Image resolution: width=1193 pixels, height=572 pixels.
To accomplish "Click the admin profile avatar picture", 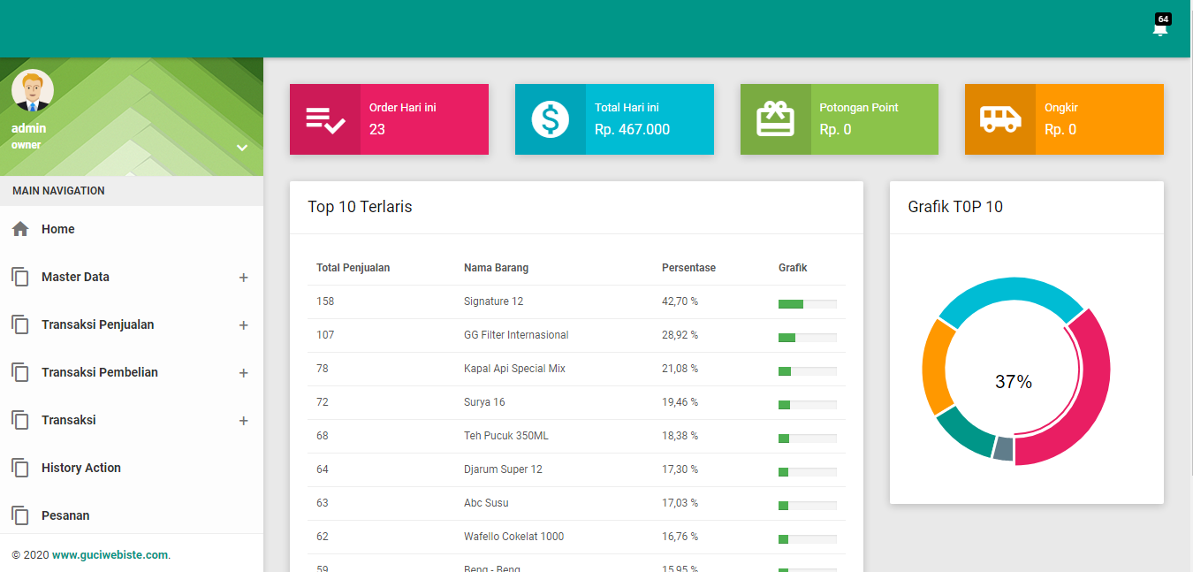I will pos(32,89).
